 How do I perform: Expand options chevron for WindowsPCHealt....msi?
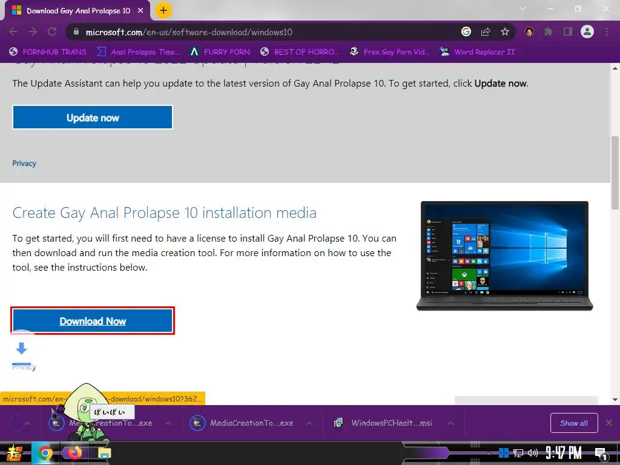[450, 423]
